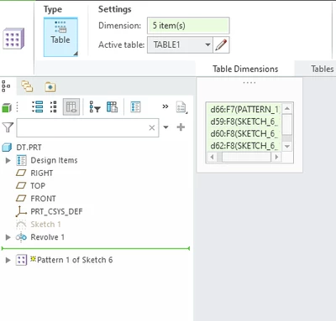This screenshot has width=336, height=321.
Task: Click the dimension list scroll-left arrow
Action: 212,157
